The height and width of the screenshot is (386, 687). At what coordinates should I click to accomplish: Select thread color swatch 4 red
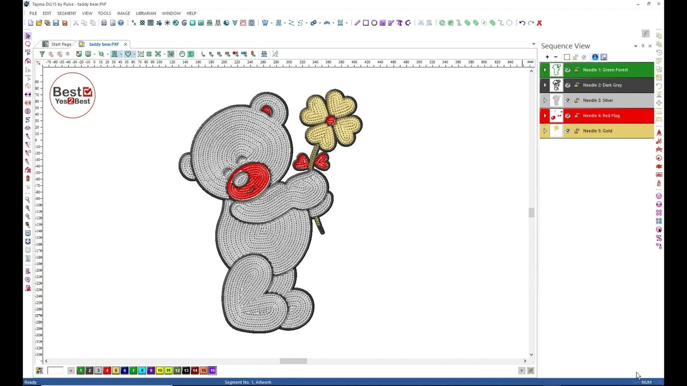(x=107, y=371)
